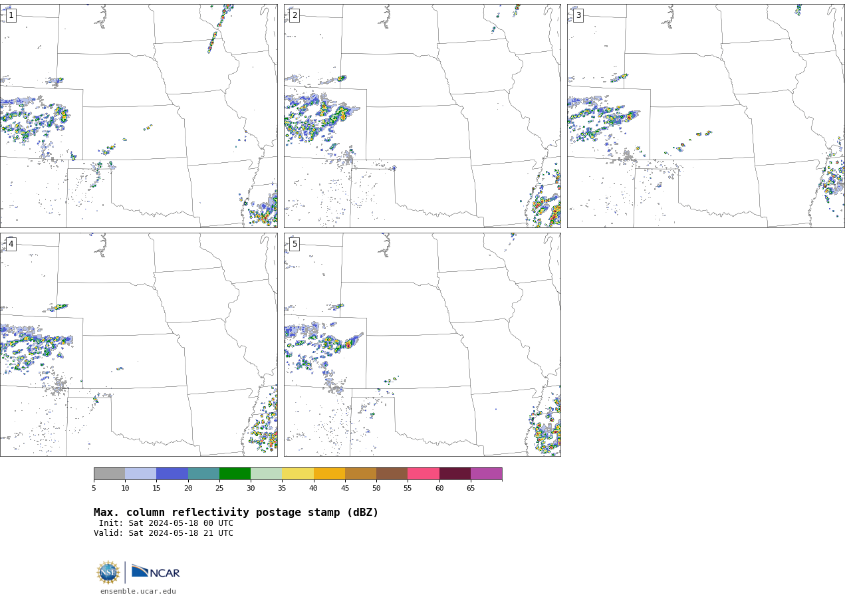Click the brown 50-55 dBZ swatch
Image resolution: width=851 pixels, height=599 pixels.
[x=392, y=473]
